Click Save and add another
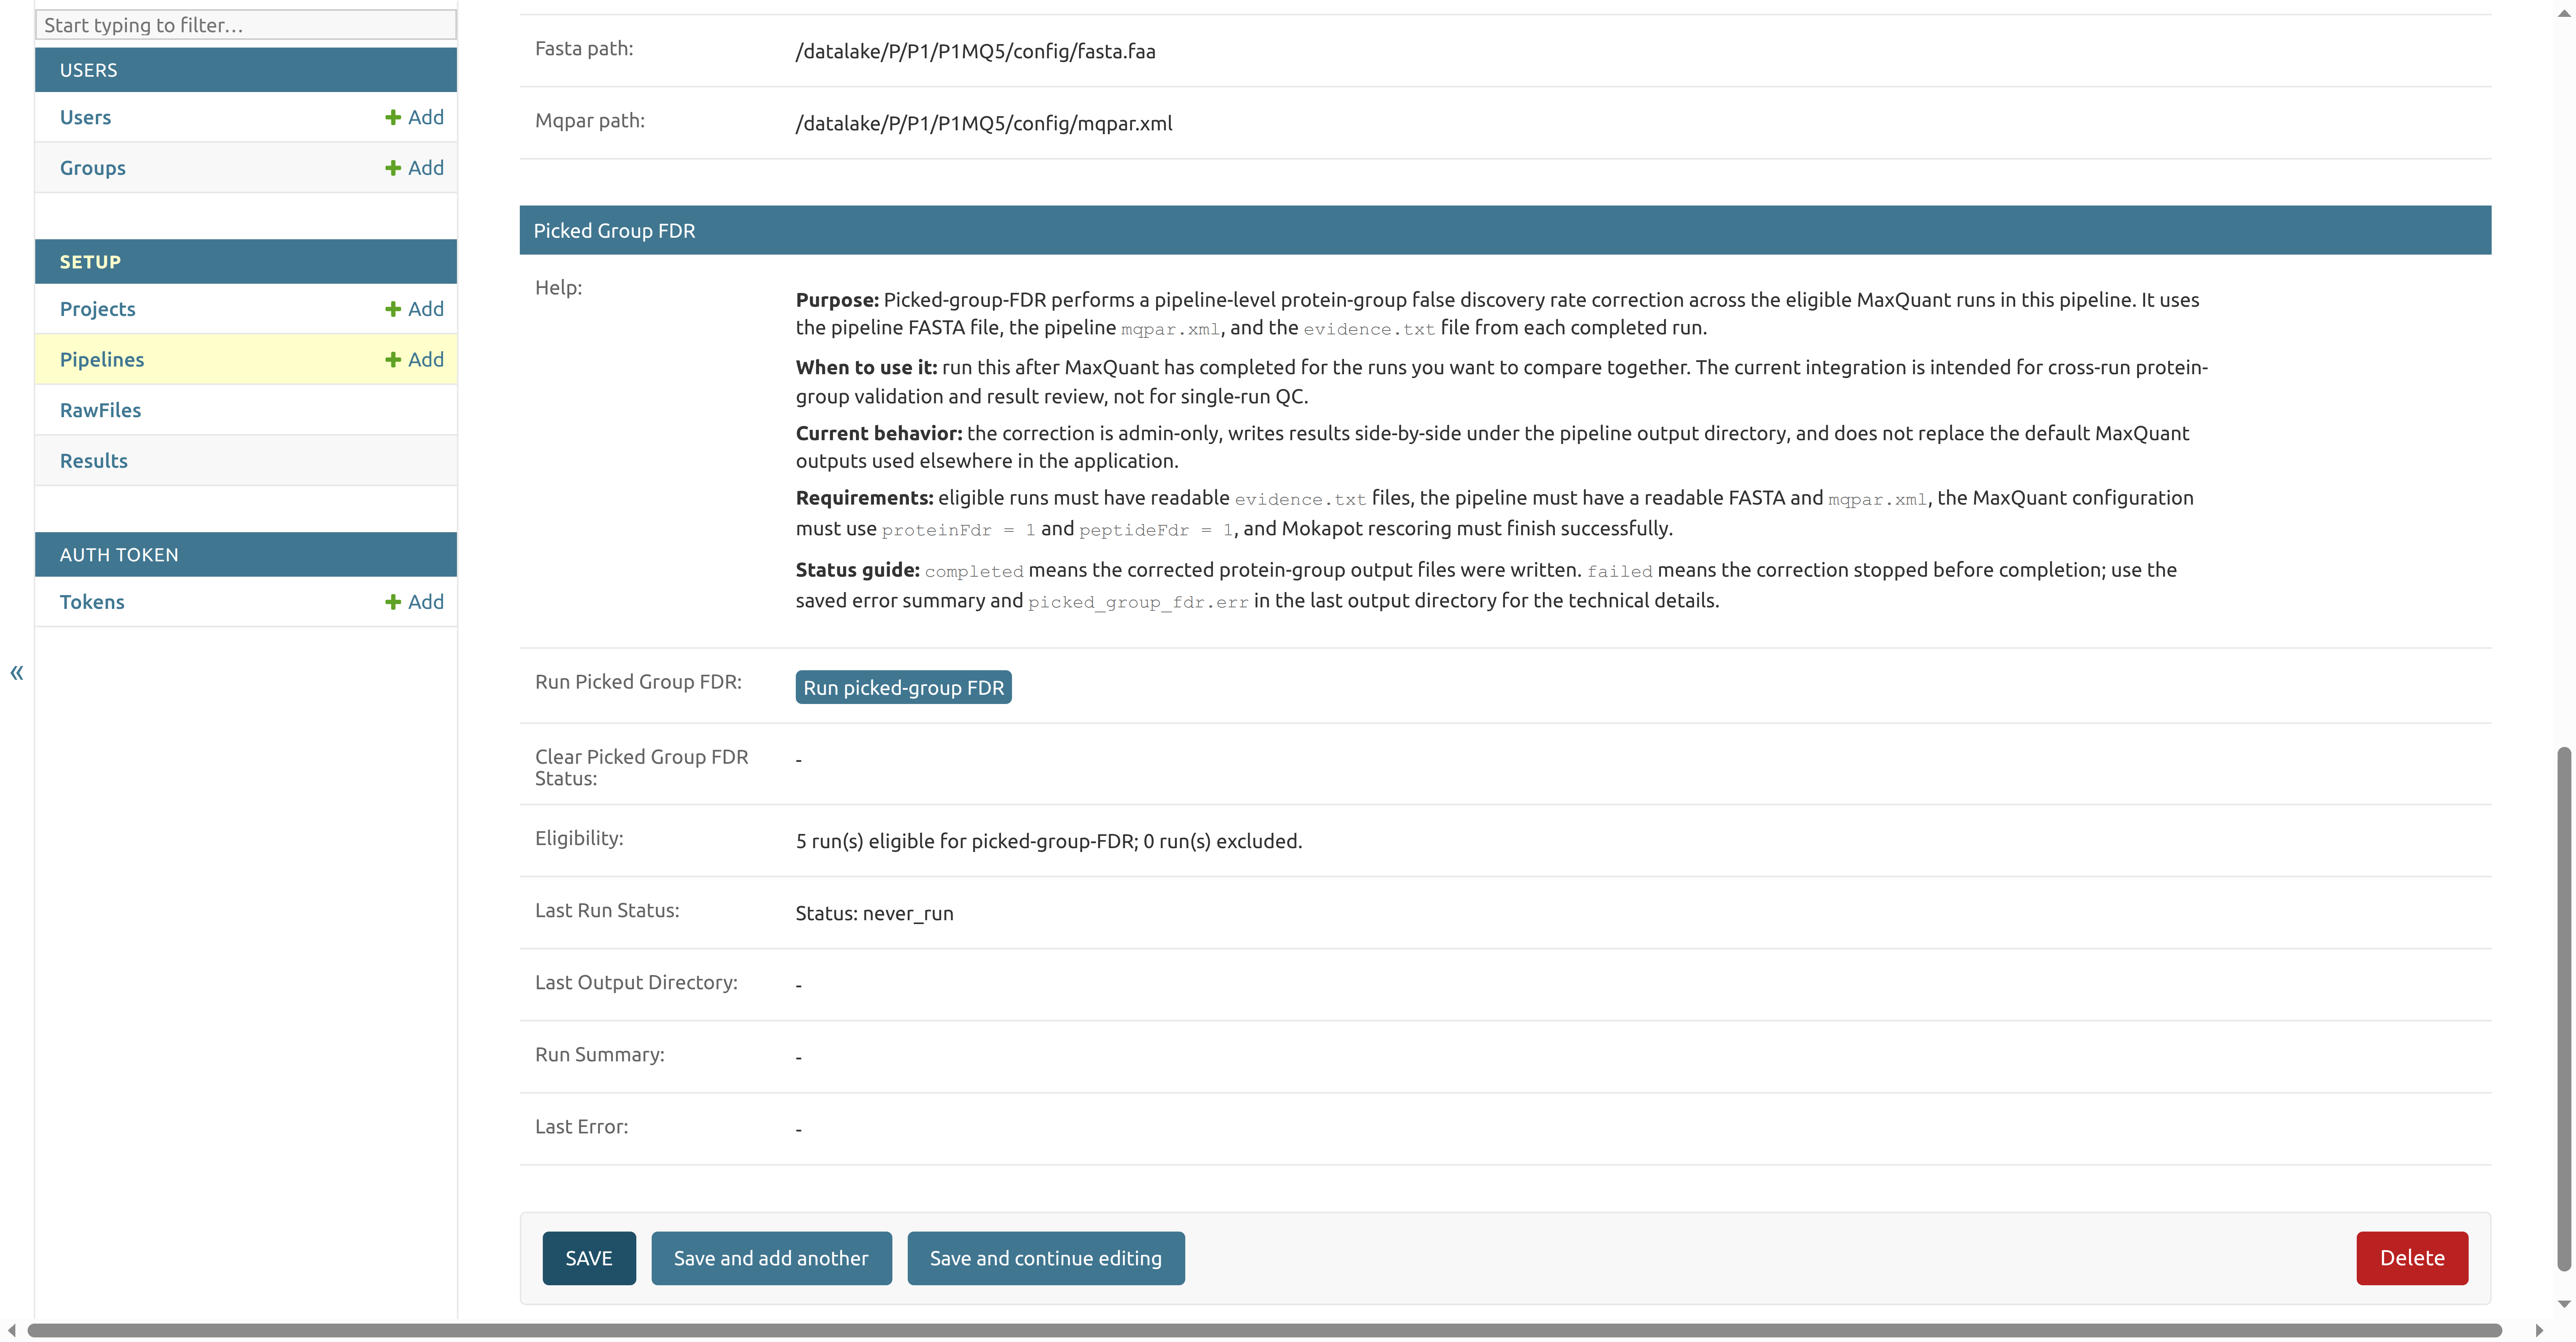This screenshot has width=2576, height=1342. tap(771, 1258)
